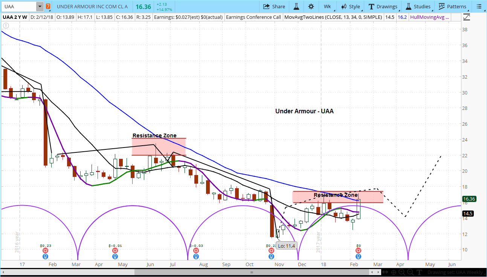The height and width of the screenshot is (277, 487).
Task: Click the zoom out magnifier icon
Action: (x=411, y=272)
